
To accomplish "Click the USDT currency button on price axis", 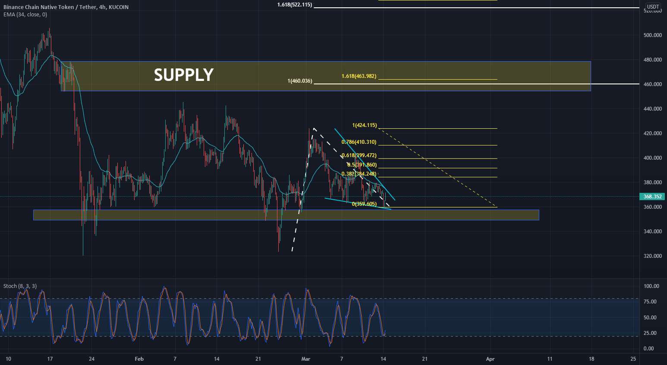I will click(653, 7).
